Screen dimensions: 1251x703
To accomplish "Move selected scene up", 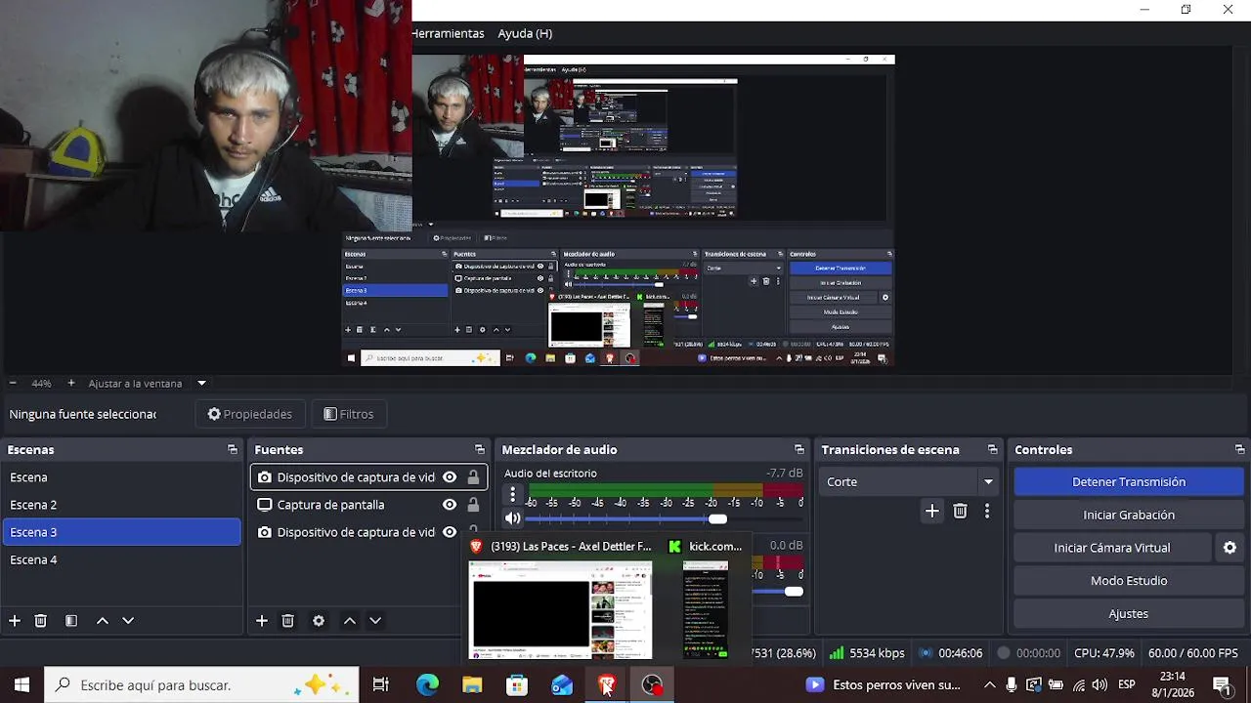I will [102, 621].
